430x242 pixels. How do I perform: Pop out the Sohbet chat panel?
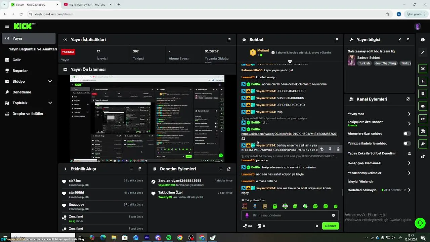click(x=336, y=40)
